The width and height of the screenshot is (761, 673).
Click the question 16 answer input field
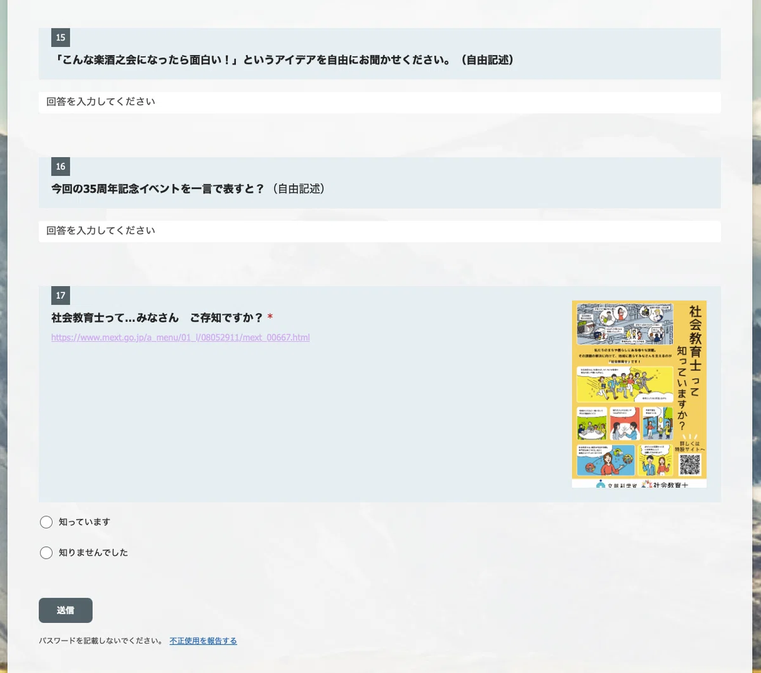point(379,231)
